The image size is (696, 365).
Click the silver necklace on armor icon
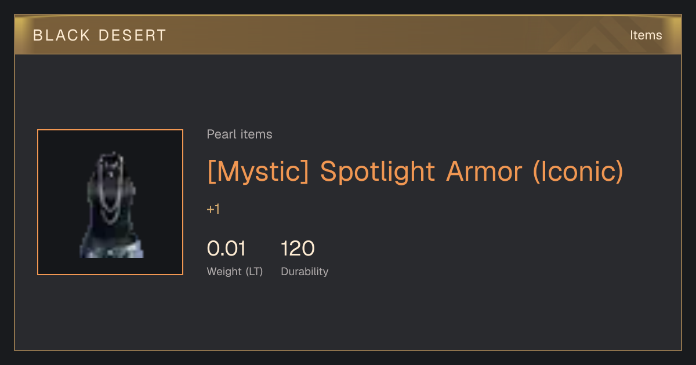[x=111, y=188]
